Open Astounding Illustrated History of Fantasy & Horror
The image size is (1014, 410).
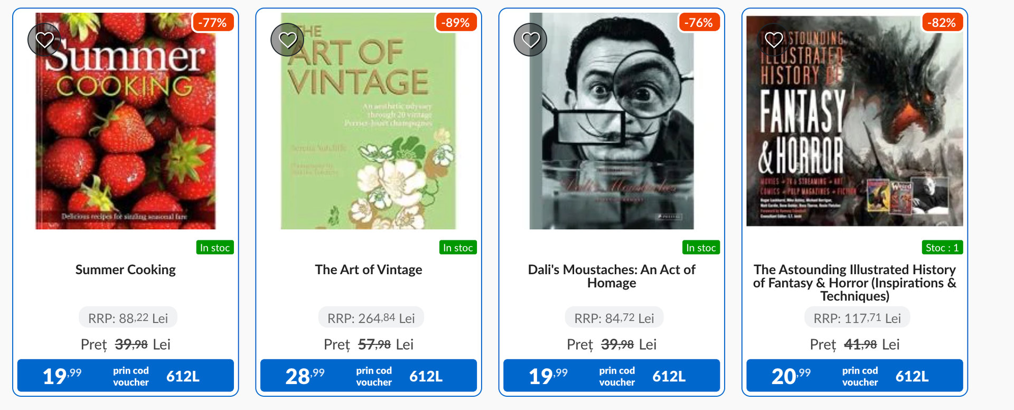pos(855,283)
